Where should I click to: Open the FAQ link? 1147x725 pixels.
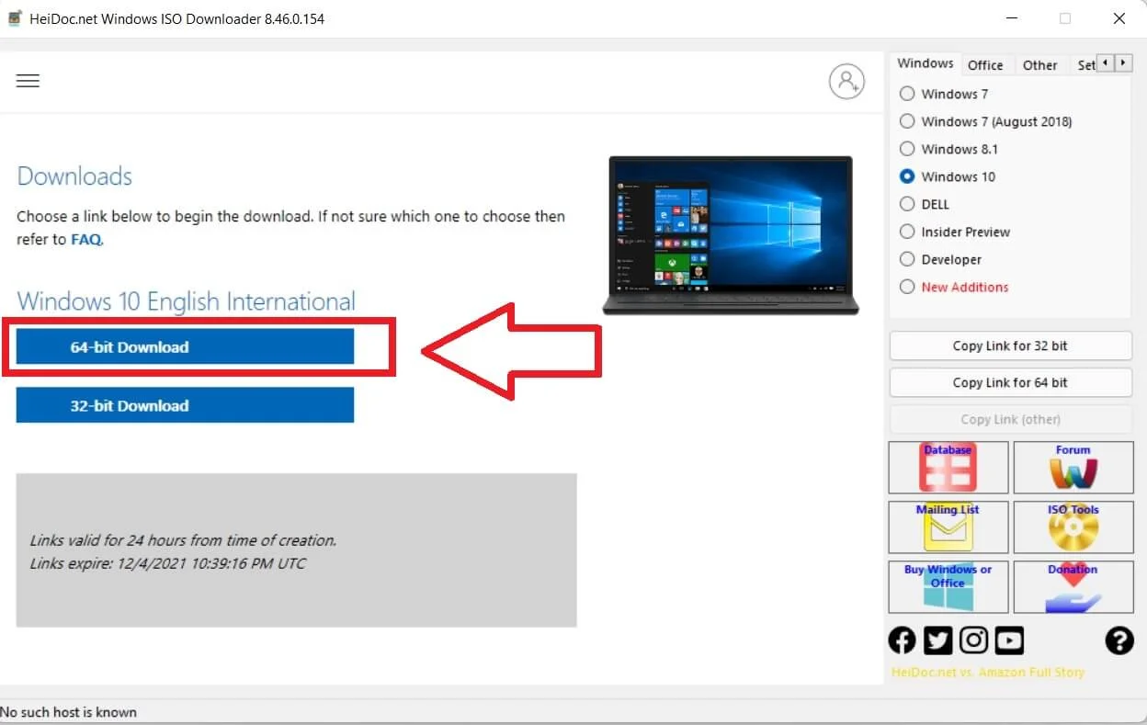pyautogui.click(x=86, y=240)
